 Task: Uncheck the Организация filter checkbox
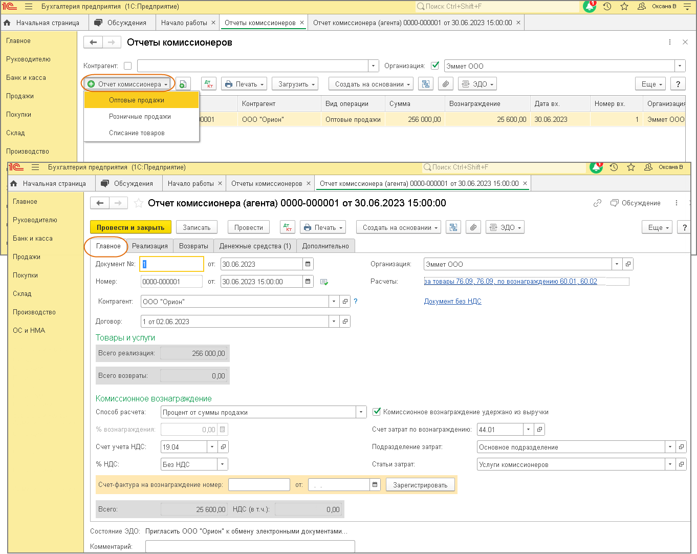(x=435, y=66)
